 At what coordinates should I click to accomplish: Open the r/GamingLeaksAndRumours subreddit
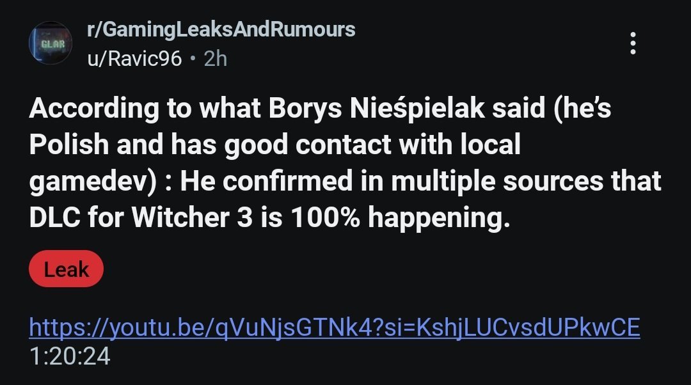click(221, 29)
